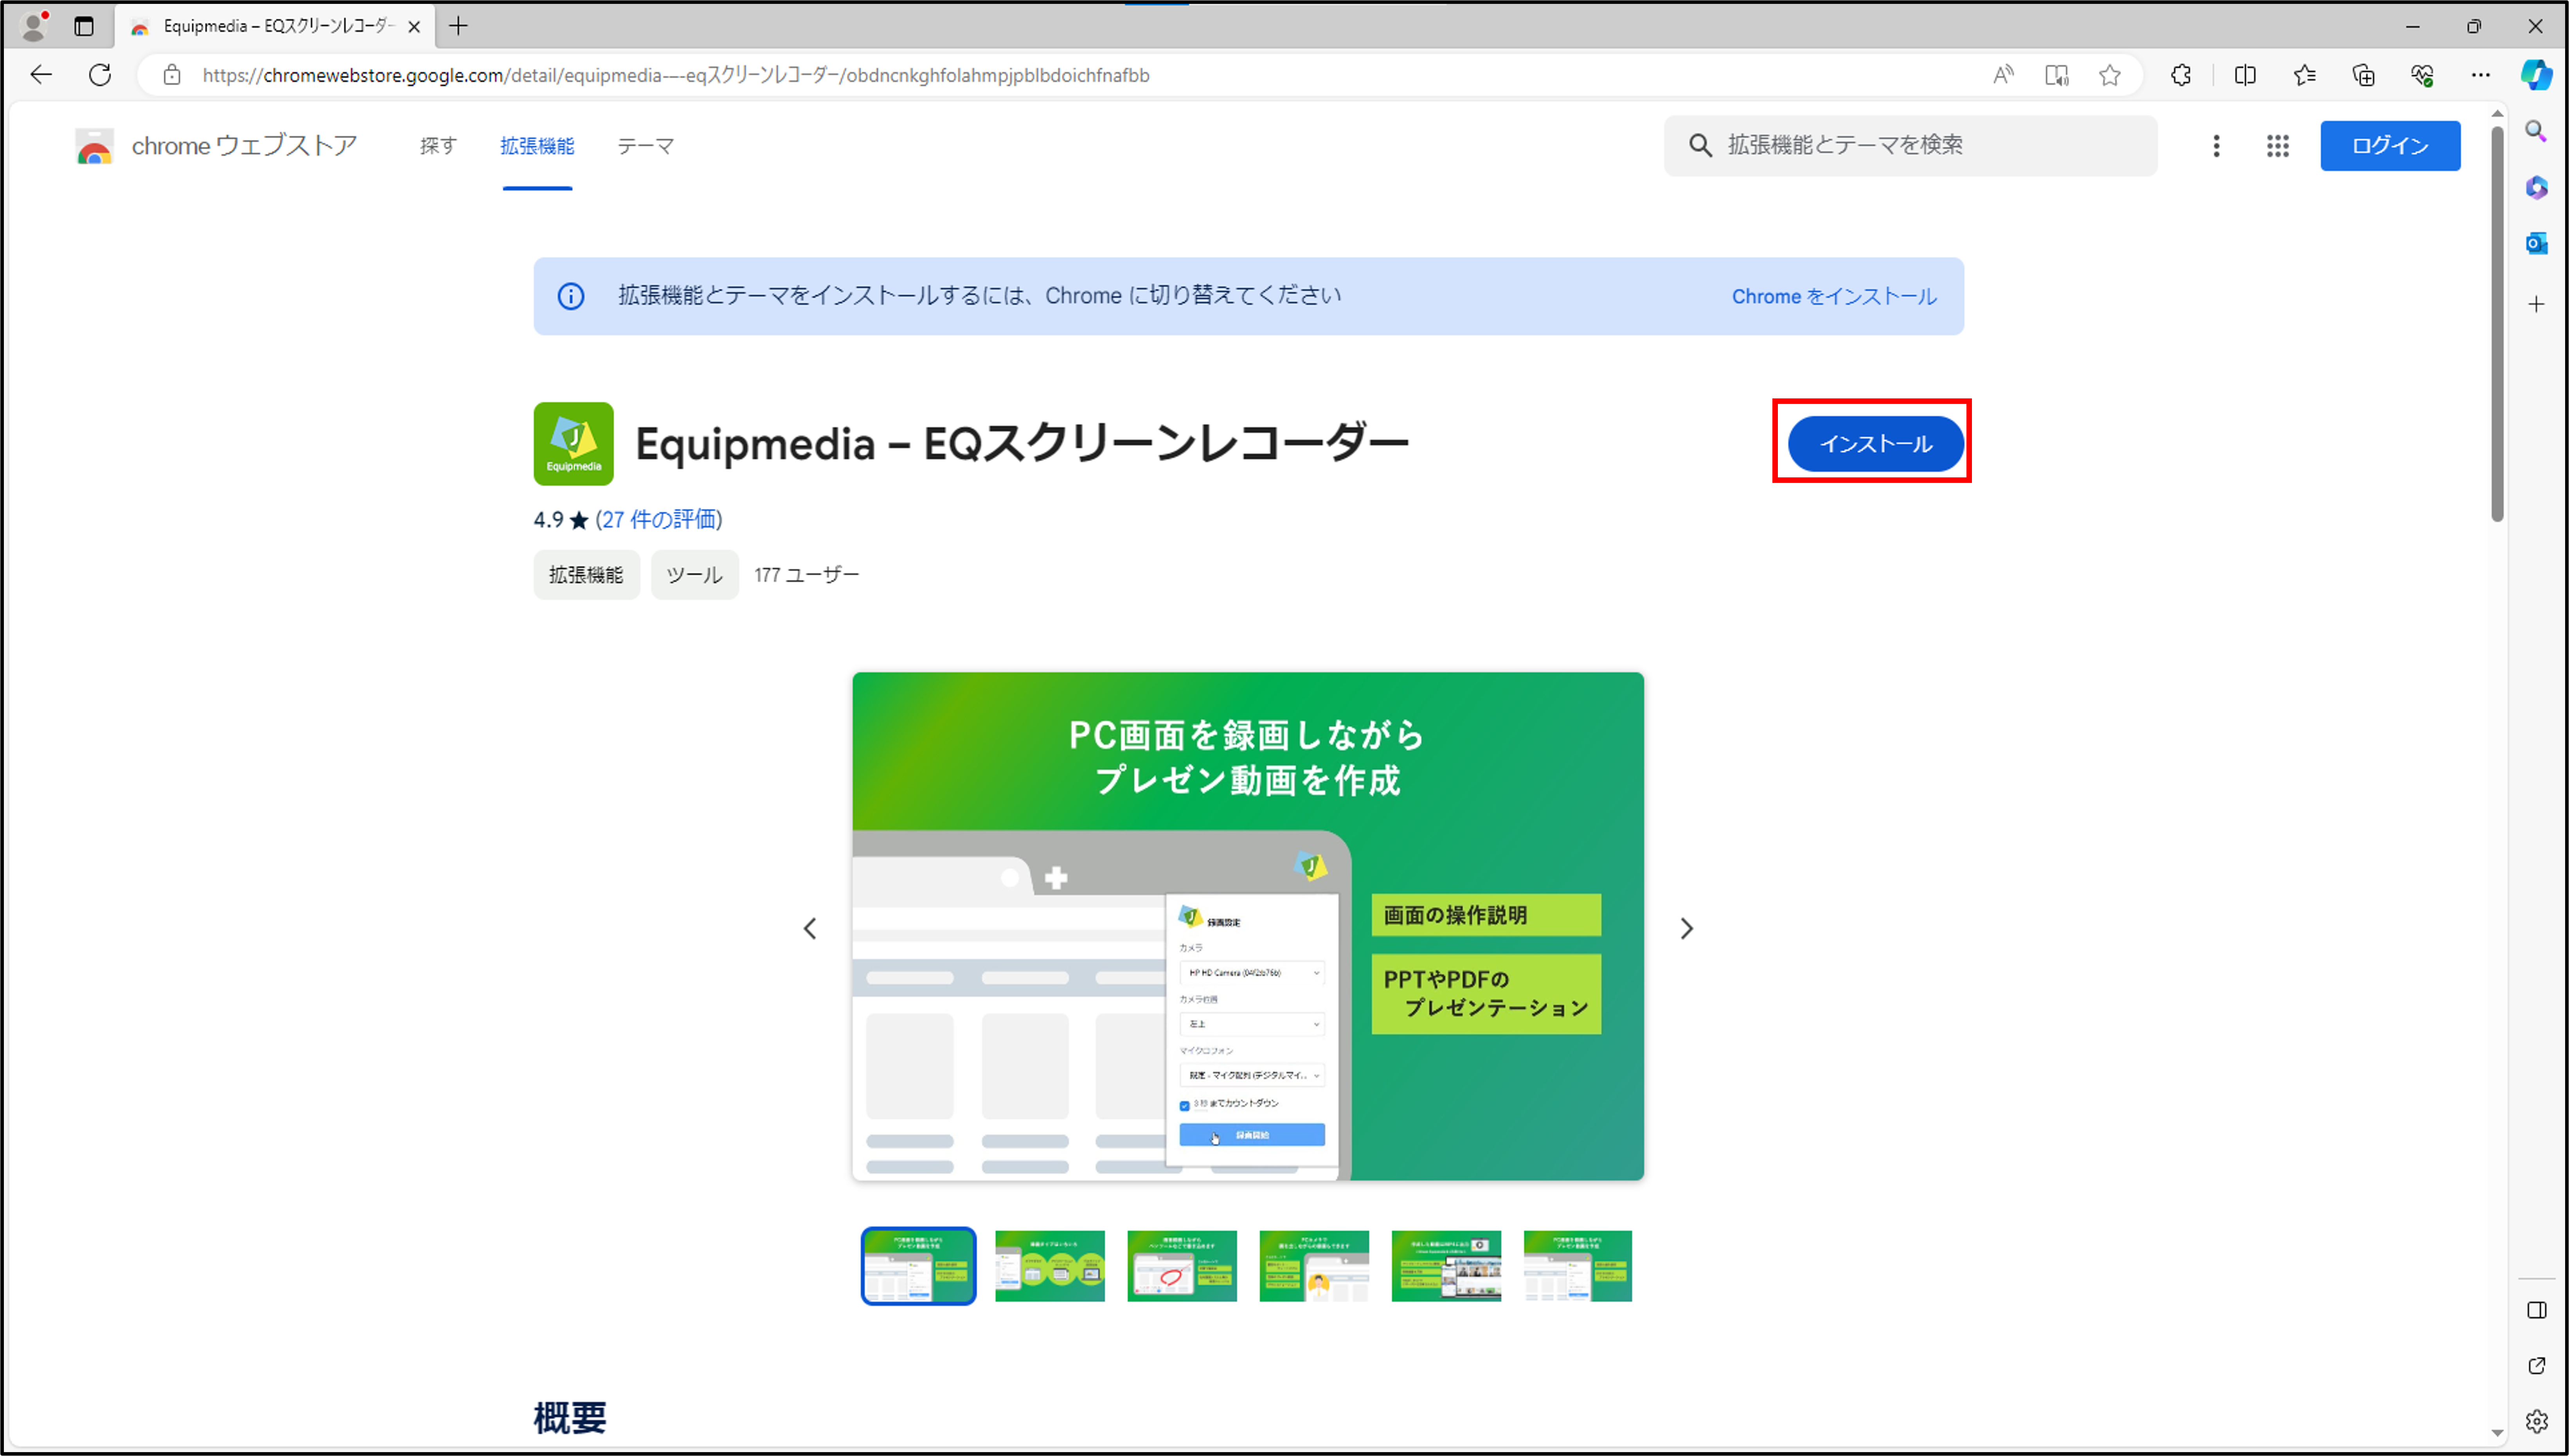Click the scrollbar down arrow
This screenshot has width=2569, height=1456.
click(x=2497, y=1433)
